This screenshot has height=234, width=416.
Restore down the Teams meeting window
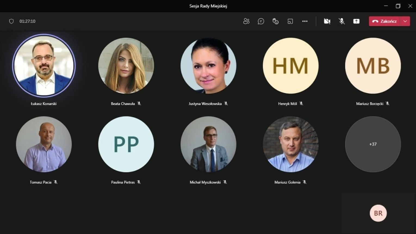(x=398, y=6)
